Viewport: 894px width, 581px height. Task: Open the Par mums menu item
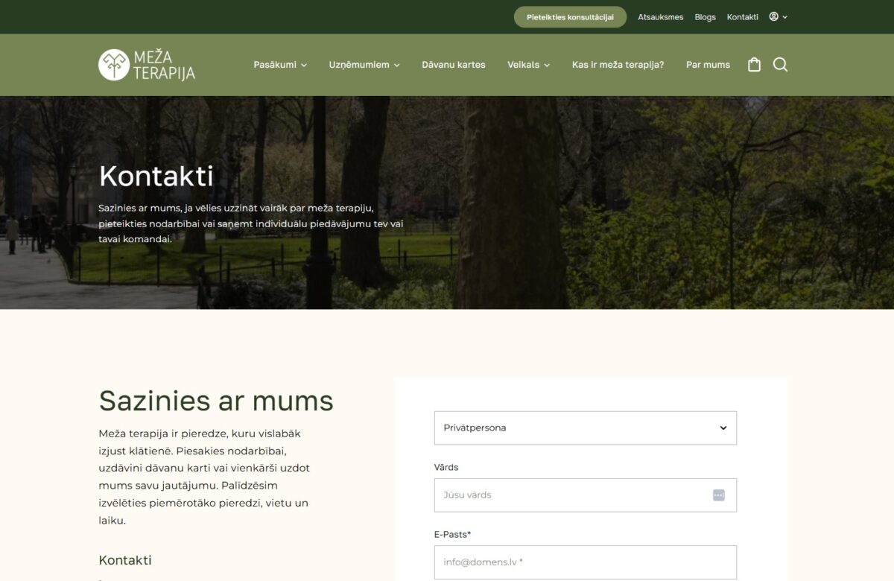708,65
